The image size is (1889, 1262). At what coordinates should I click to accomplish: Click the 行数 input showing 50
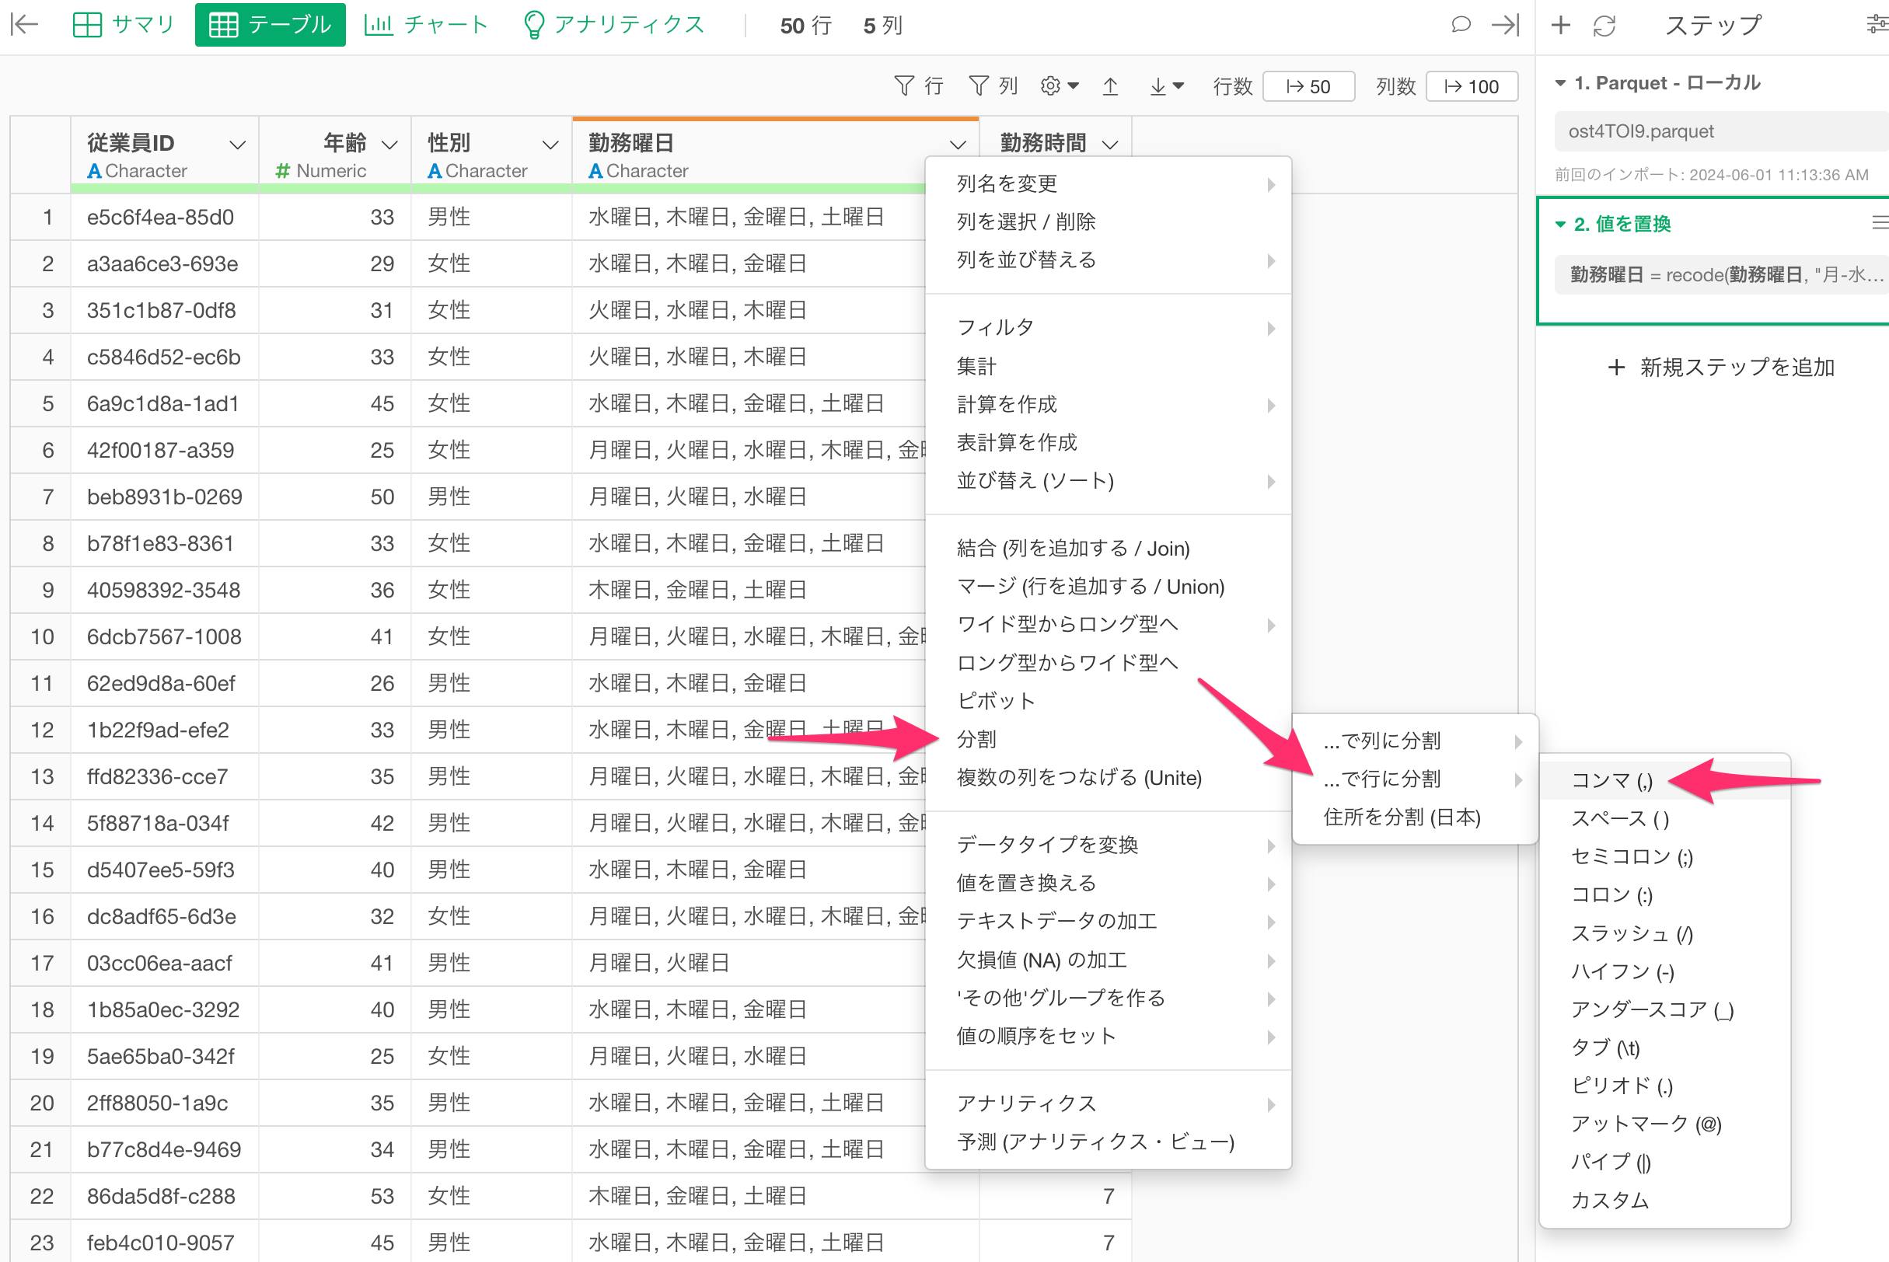(1309, 86)
